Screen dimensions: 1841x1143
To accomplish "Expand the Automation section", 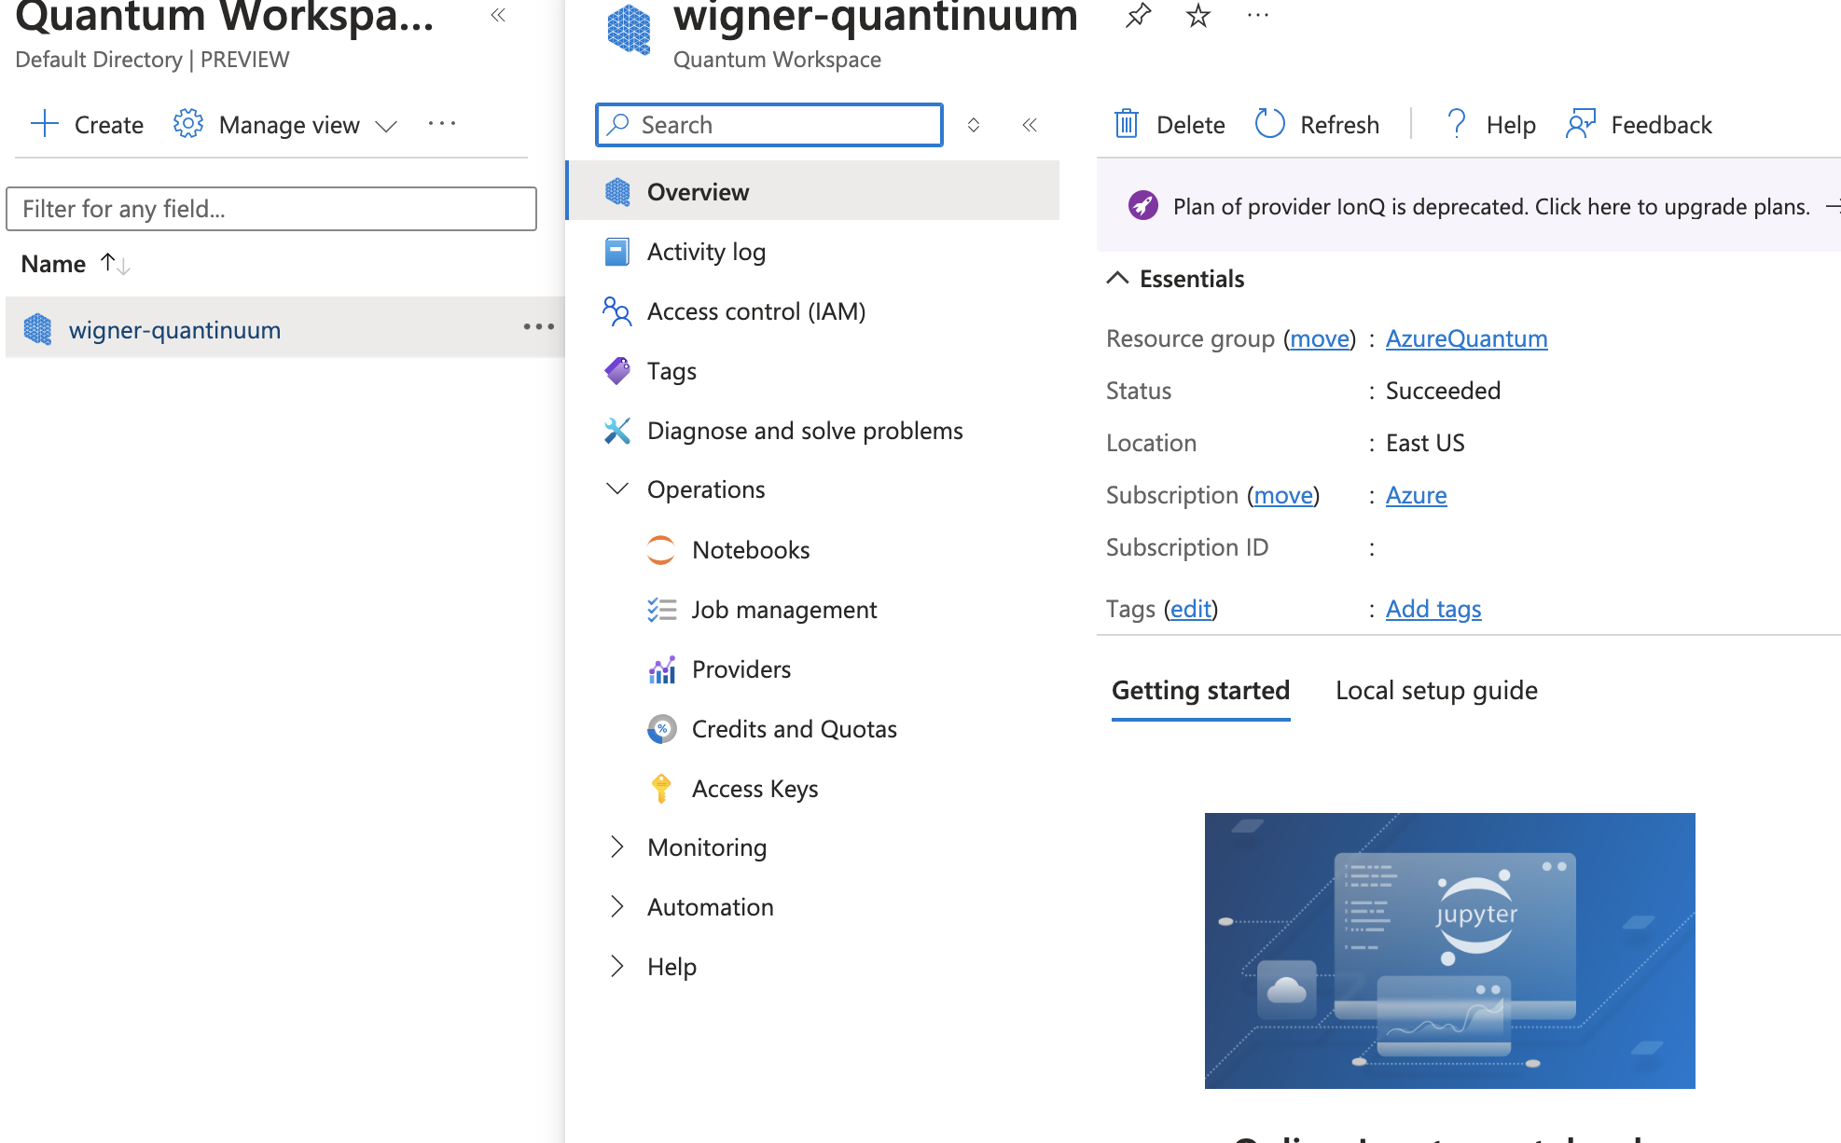I will [x=710, y=906].
